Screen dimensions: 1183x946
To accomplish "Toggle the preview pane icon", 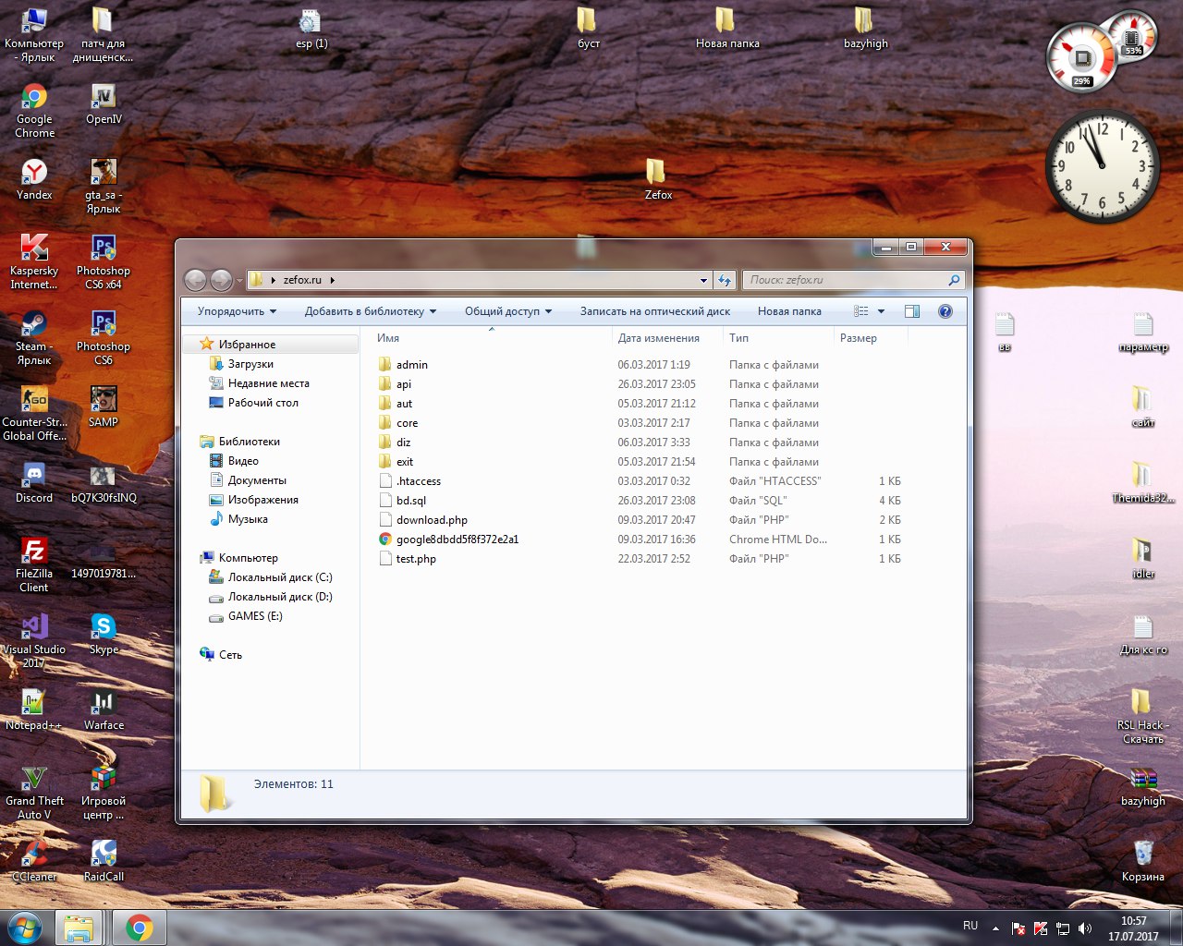I will (x=912, y=311).
